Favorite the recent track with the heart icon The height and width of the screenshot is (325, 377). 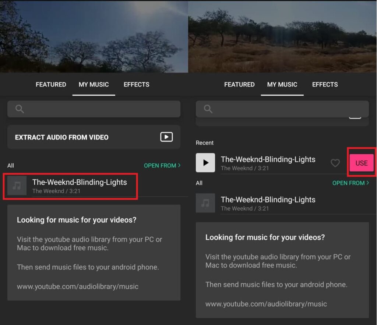click(x=335, y=163)
